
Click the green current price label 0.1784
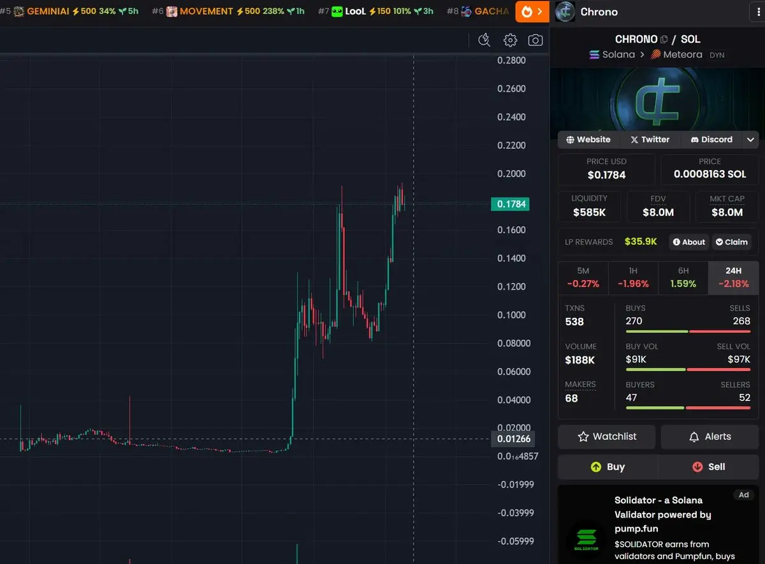point(510,204)
